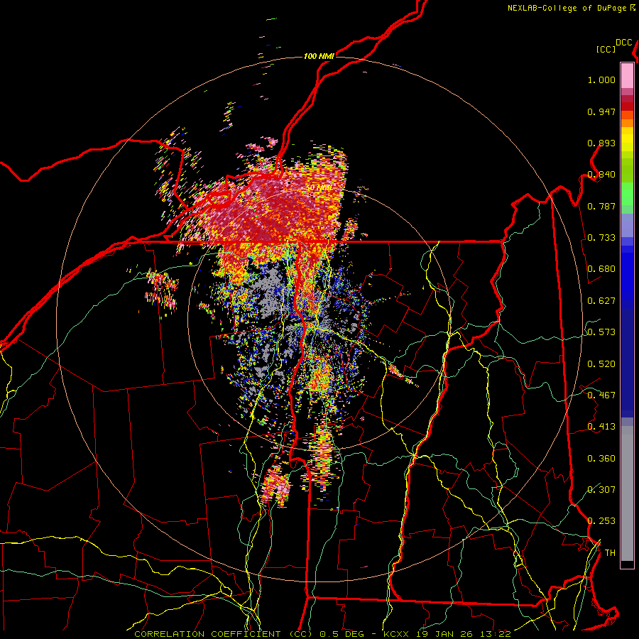
Task: Click the TH threshold label
Action: coord(610,553)
